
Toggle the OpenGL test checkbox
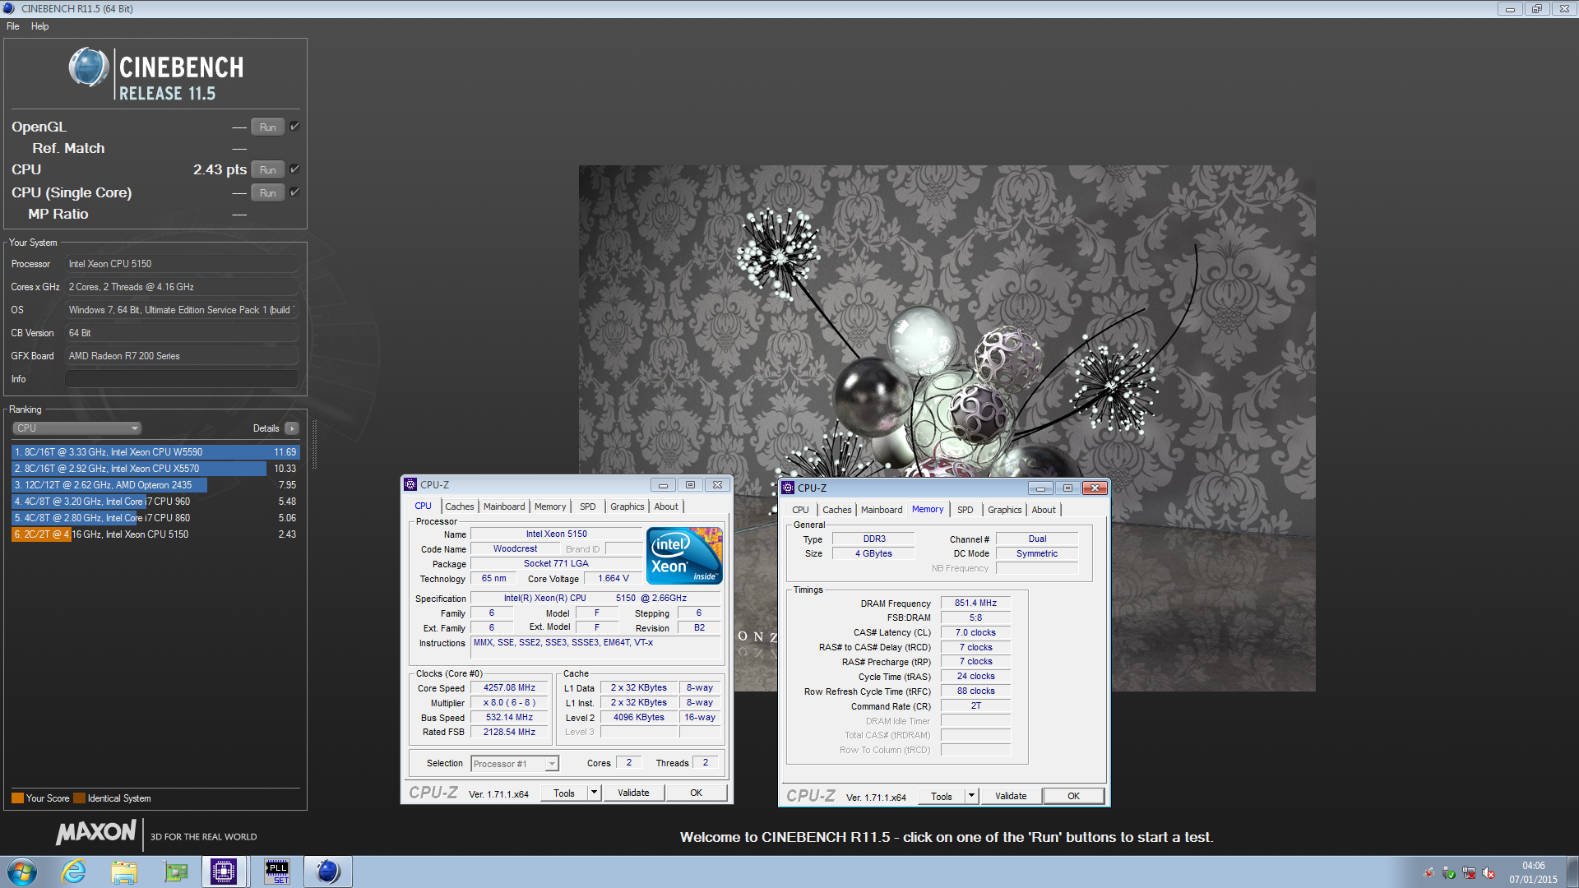pos(294,127)
